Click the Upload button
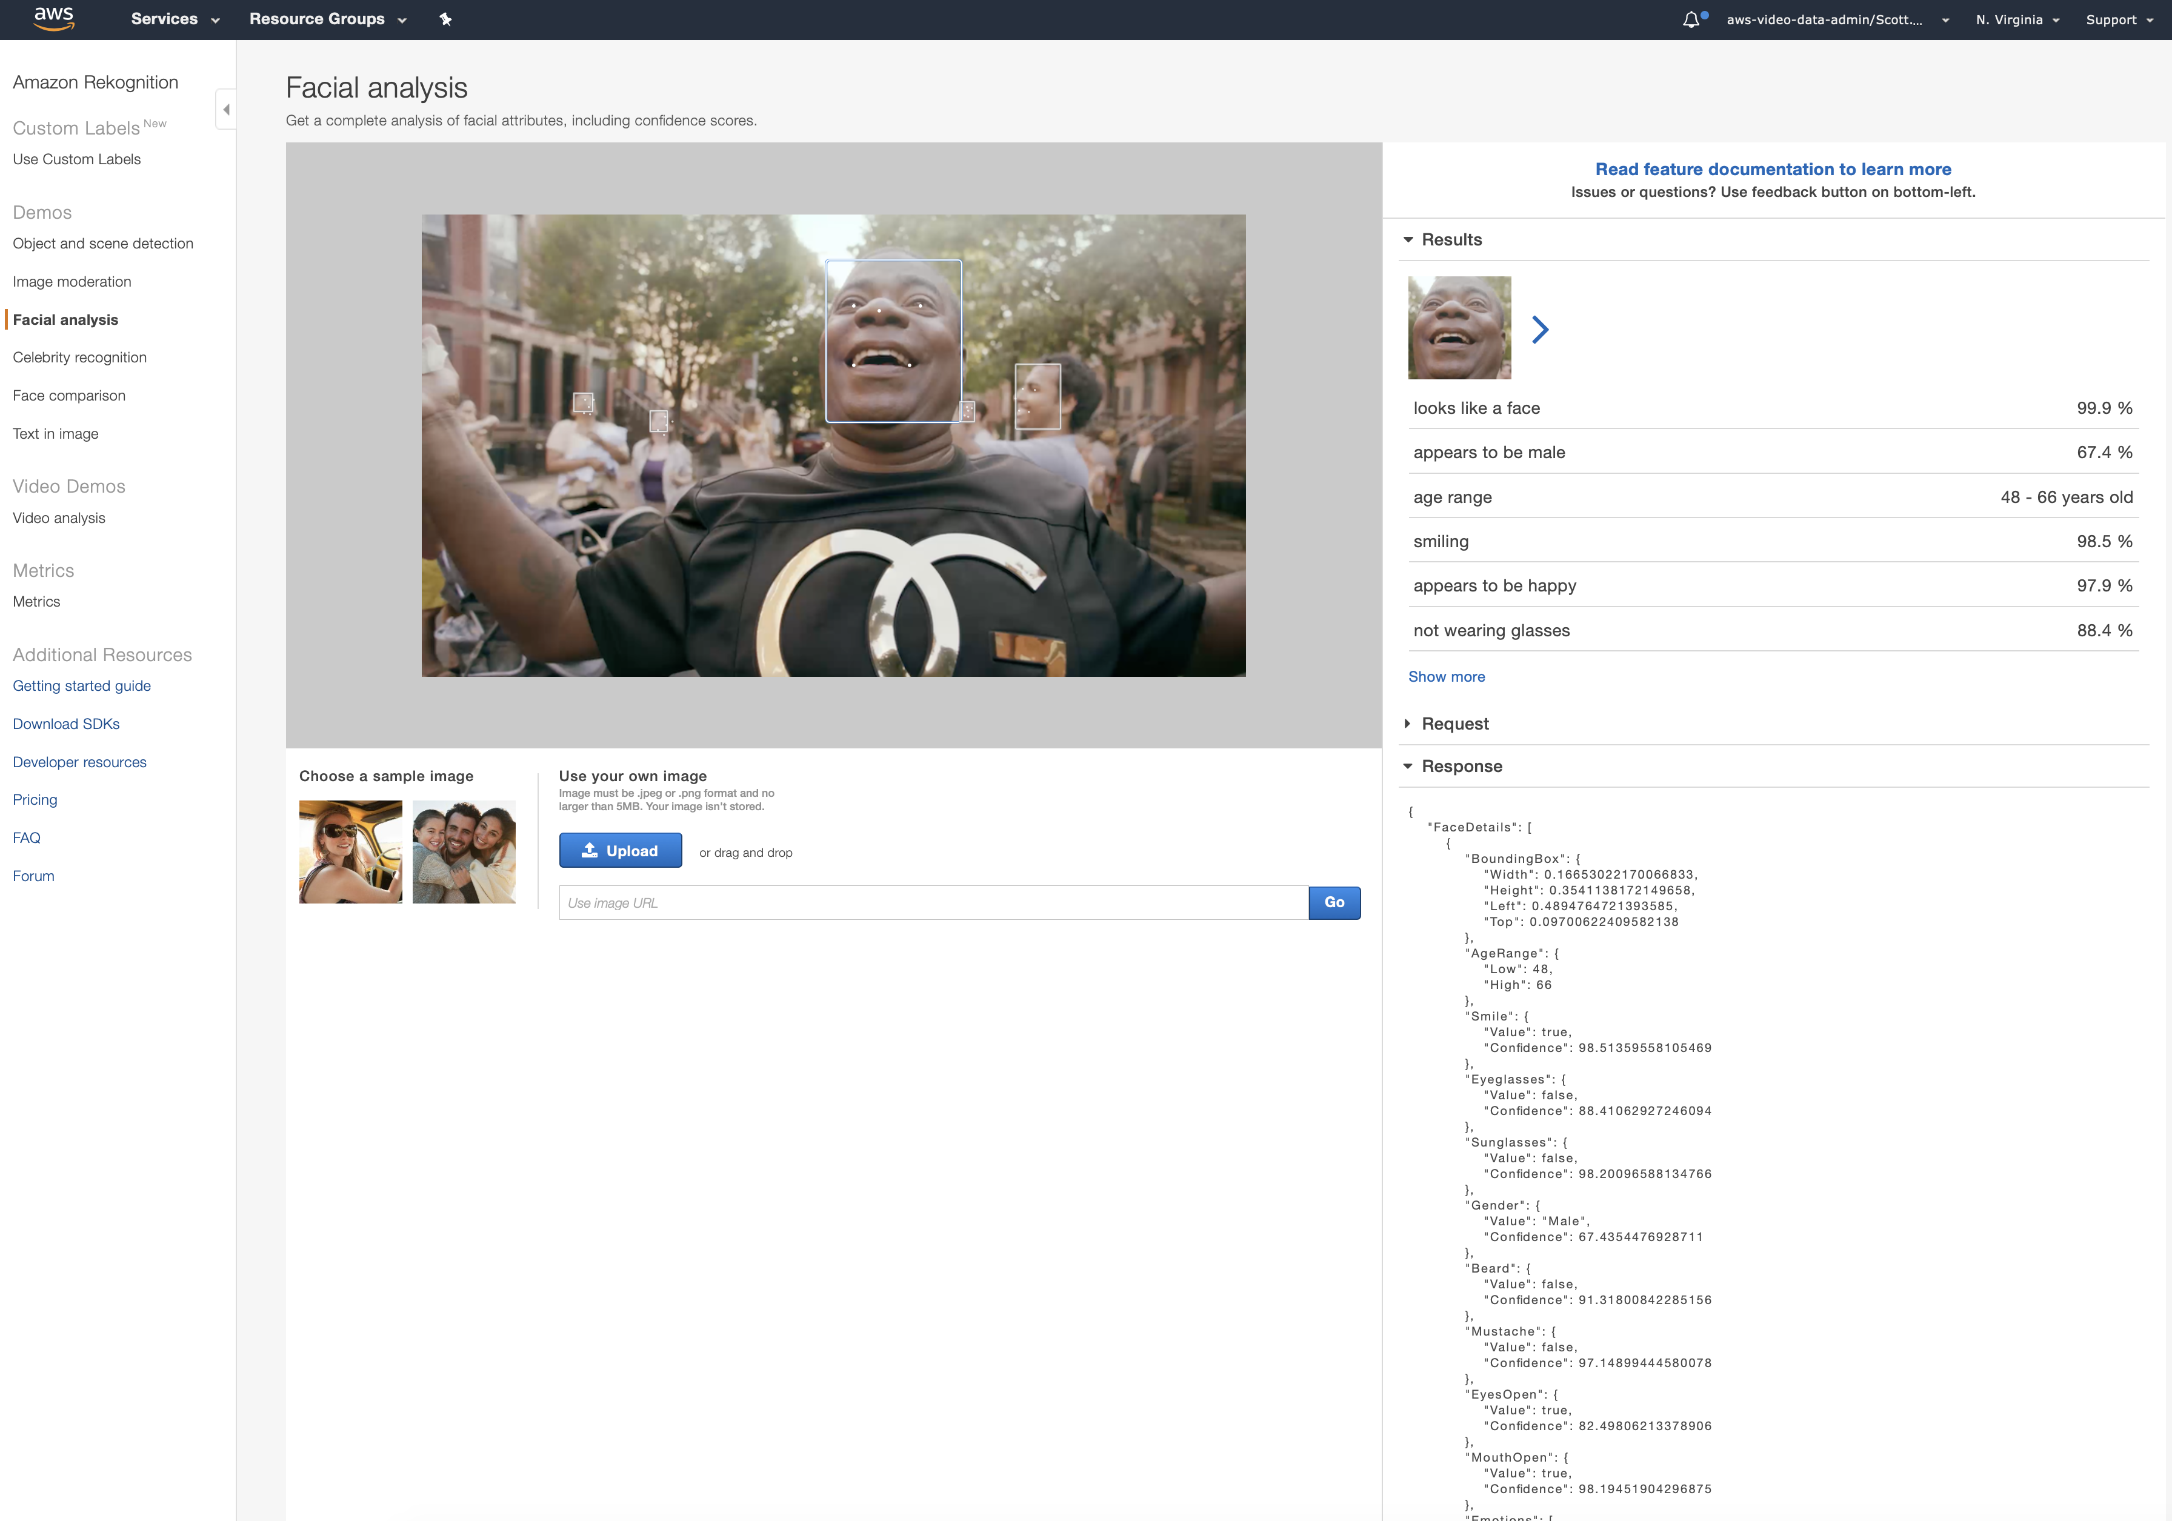This screenshot has width=2172, height=1521. click(x=621, y=850)
